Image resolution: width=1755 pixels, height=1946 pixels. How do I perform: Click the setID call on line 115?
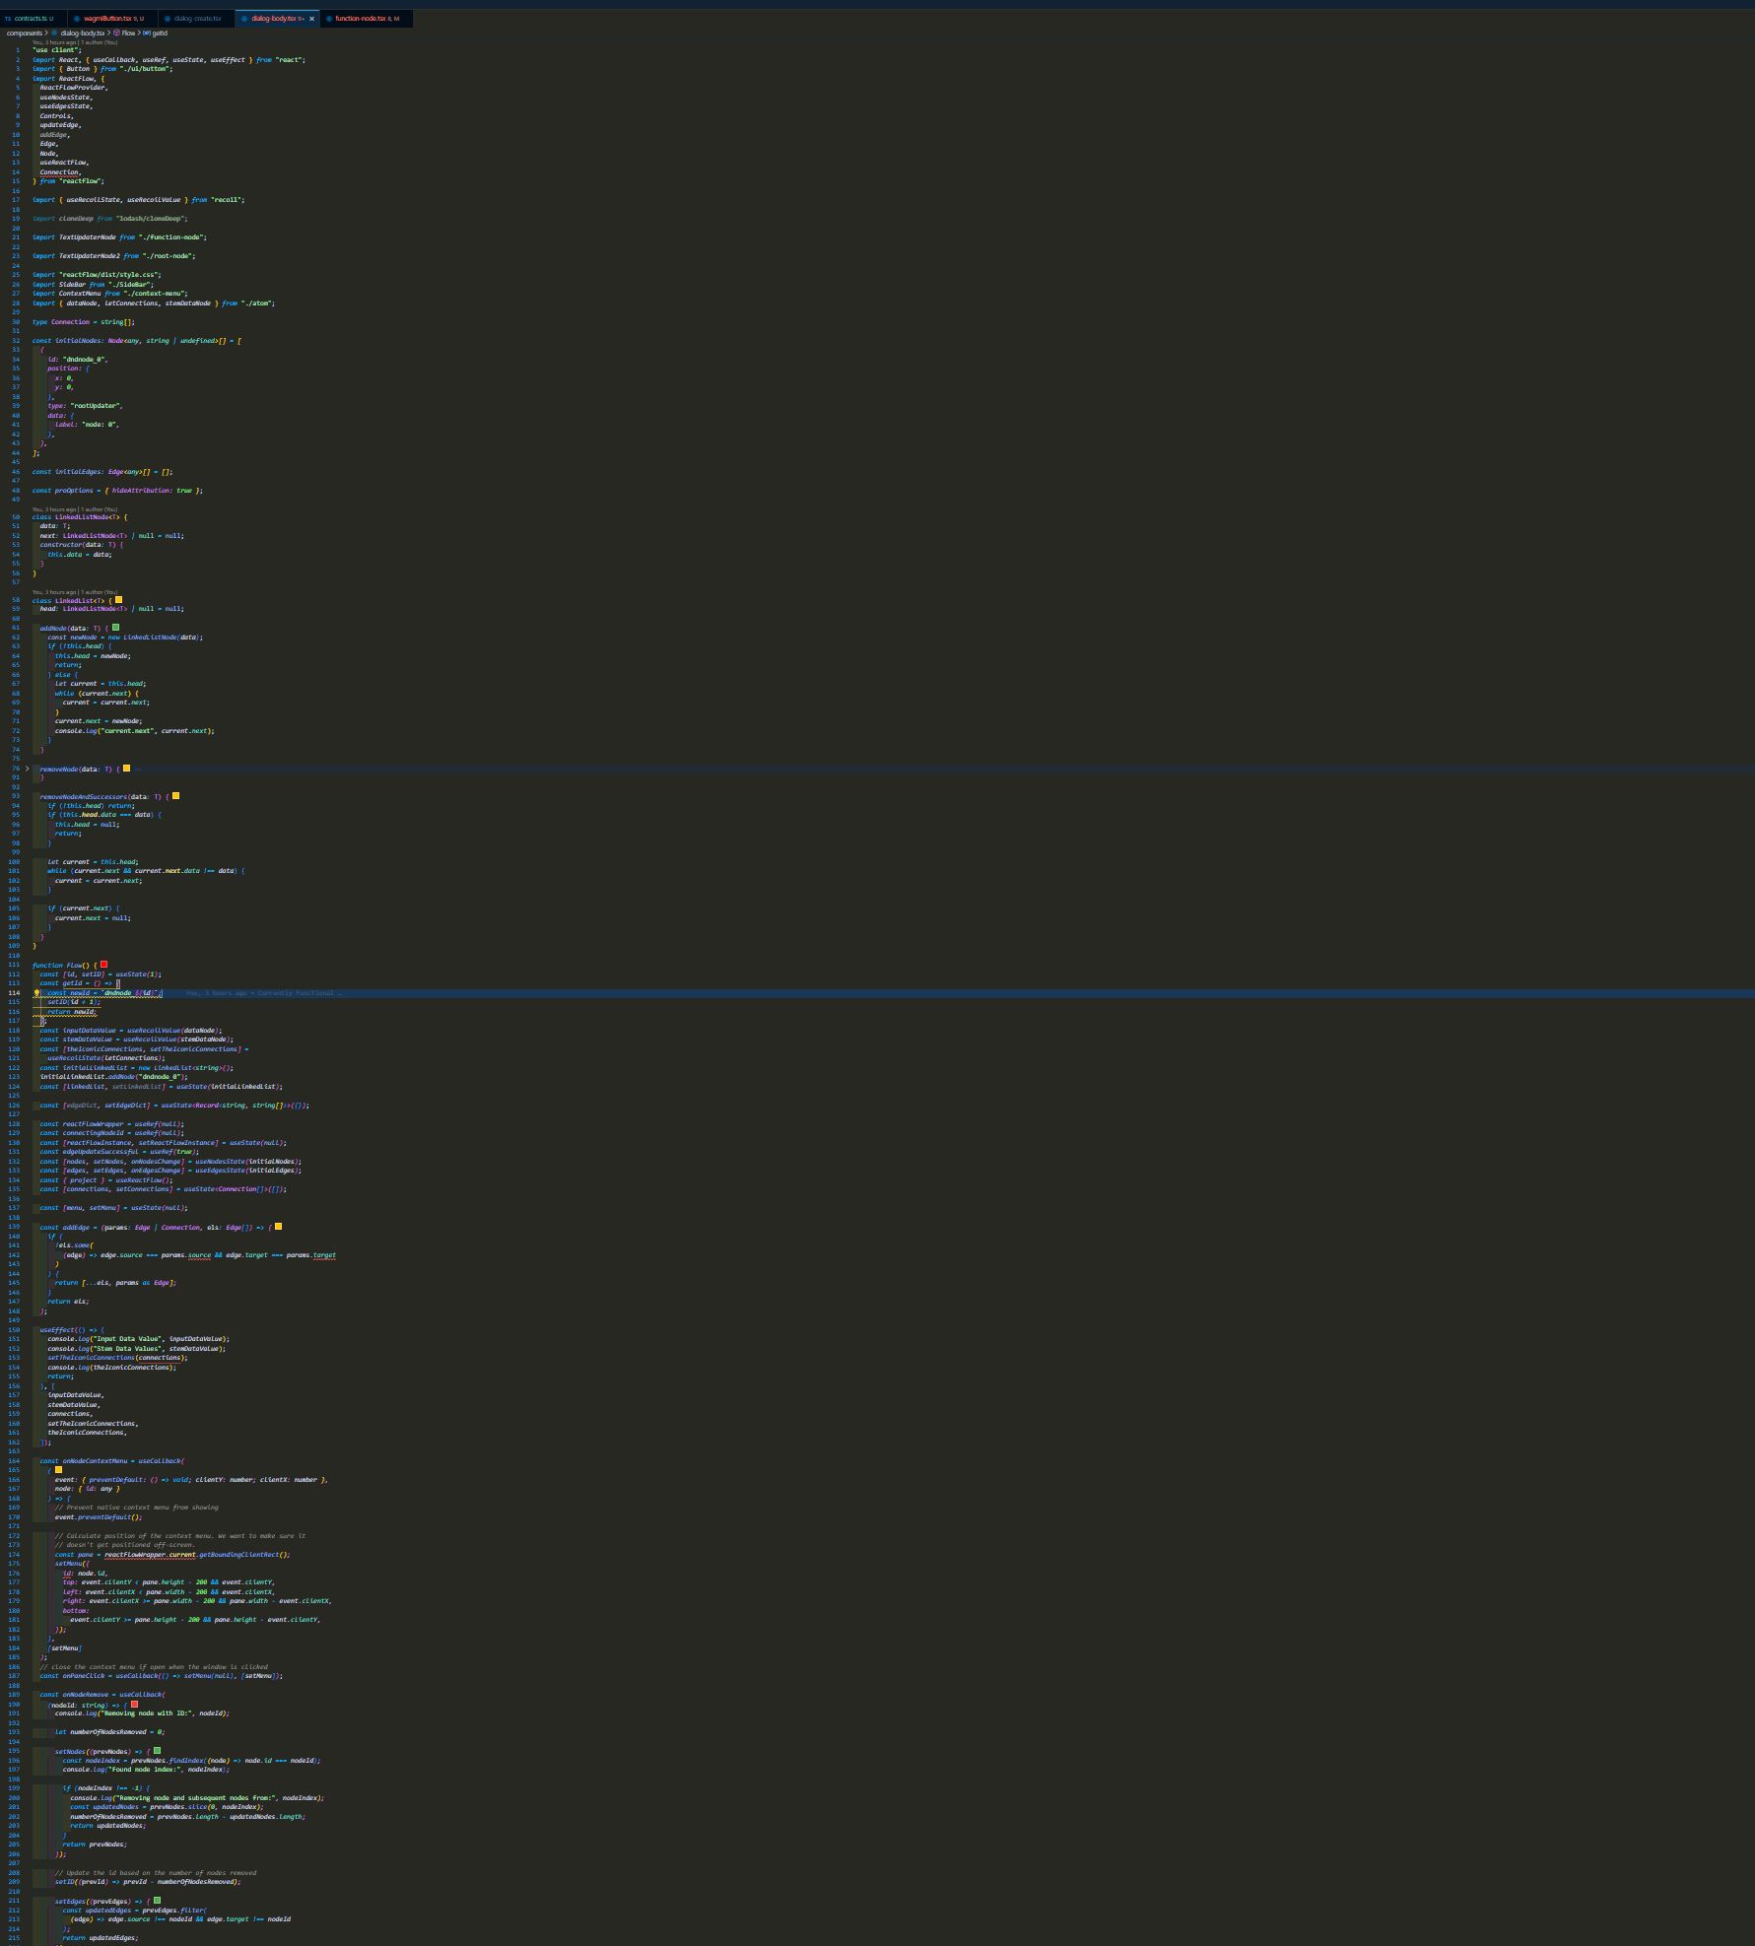[73, 1003]
